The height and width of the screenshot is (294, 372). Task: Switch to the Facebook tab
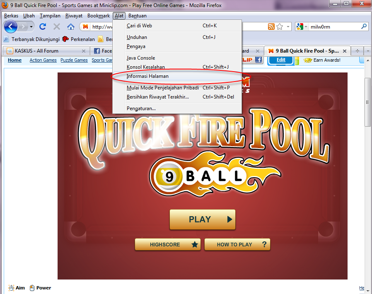pyautogui.click(x=102, y=51)
